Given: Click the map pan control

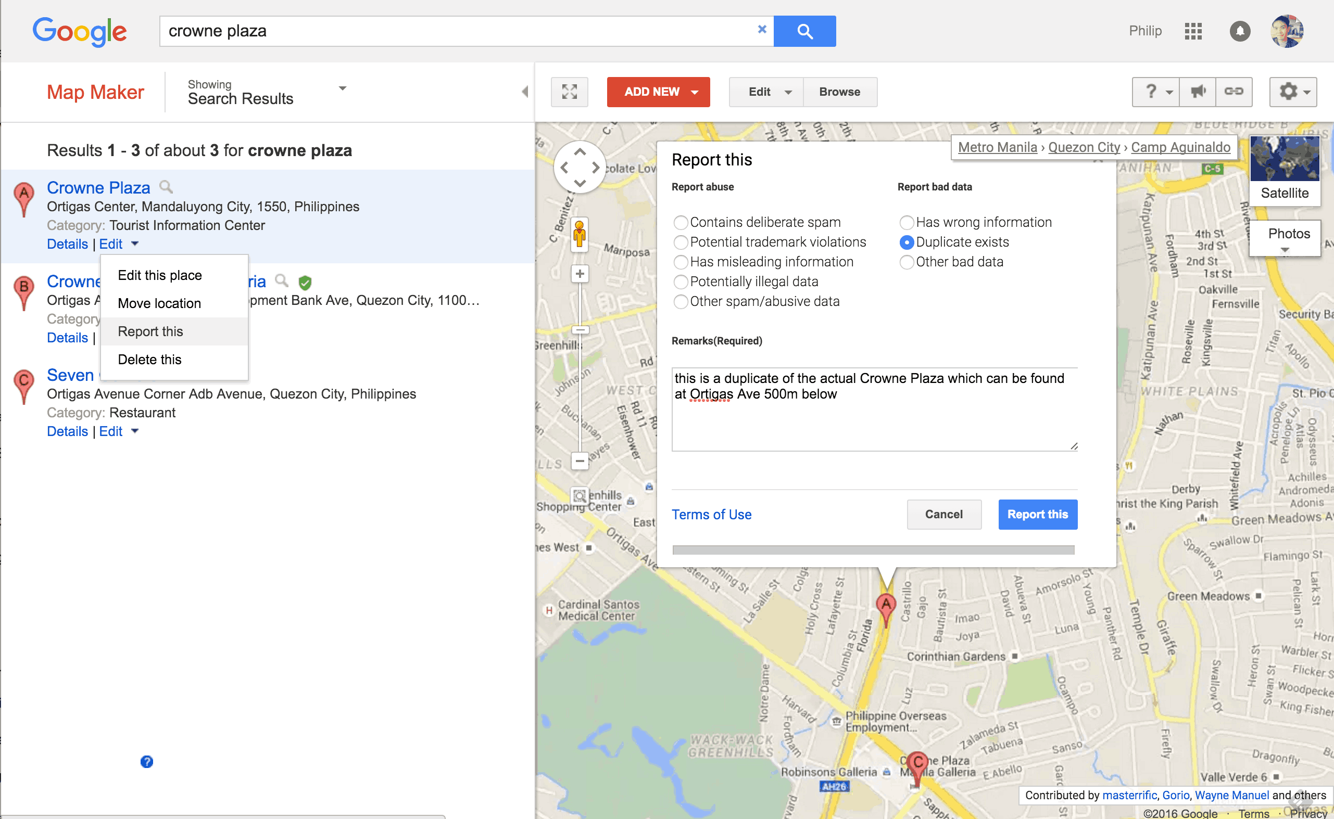Looking at the screenshot, I should coord(580,168).
